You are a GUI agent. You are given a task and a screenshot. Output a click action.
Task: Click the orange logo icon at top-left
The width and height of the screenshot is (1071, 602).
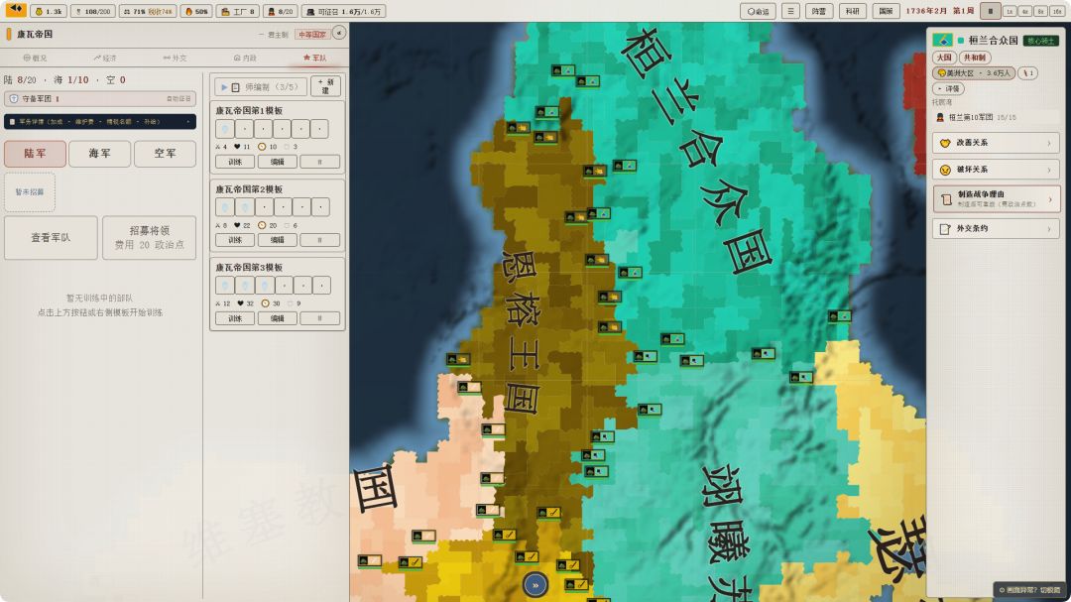coord(15,10)
